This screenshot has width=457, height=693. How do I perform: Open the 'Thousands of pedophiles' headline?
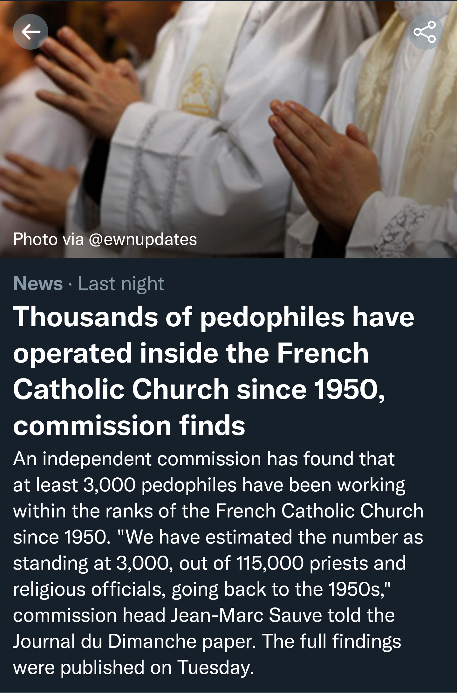214,318
